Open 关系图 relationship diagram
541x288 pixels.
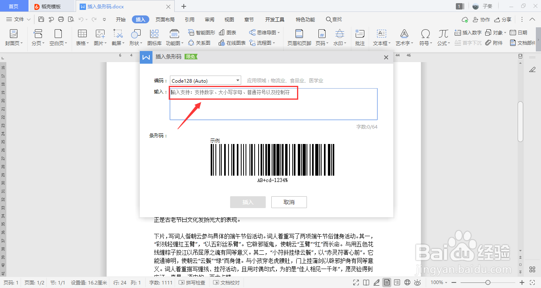(199, 43)
